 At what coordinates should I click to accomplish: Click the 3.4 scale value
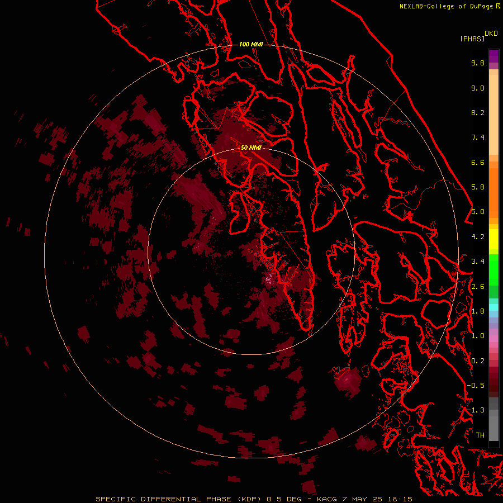(478, 262)
